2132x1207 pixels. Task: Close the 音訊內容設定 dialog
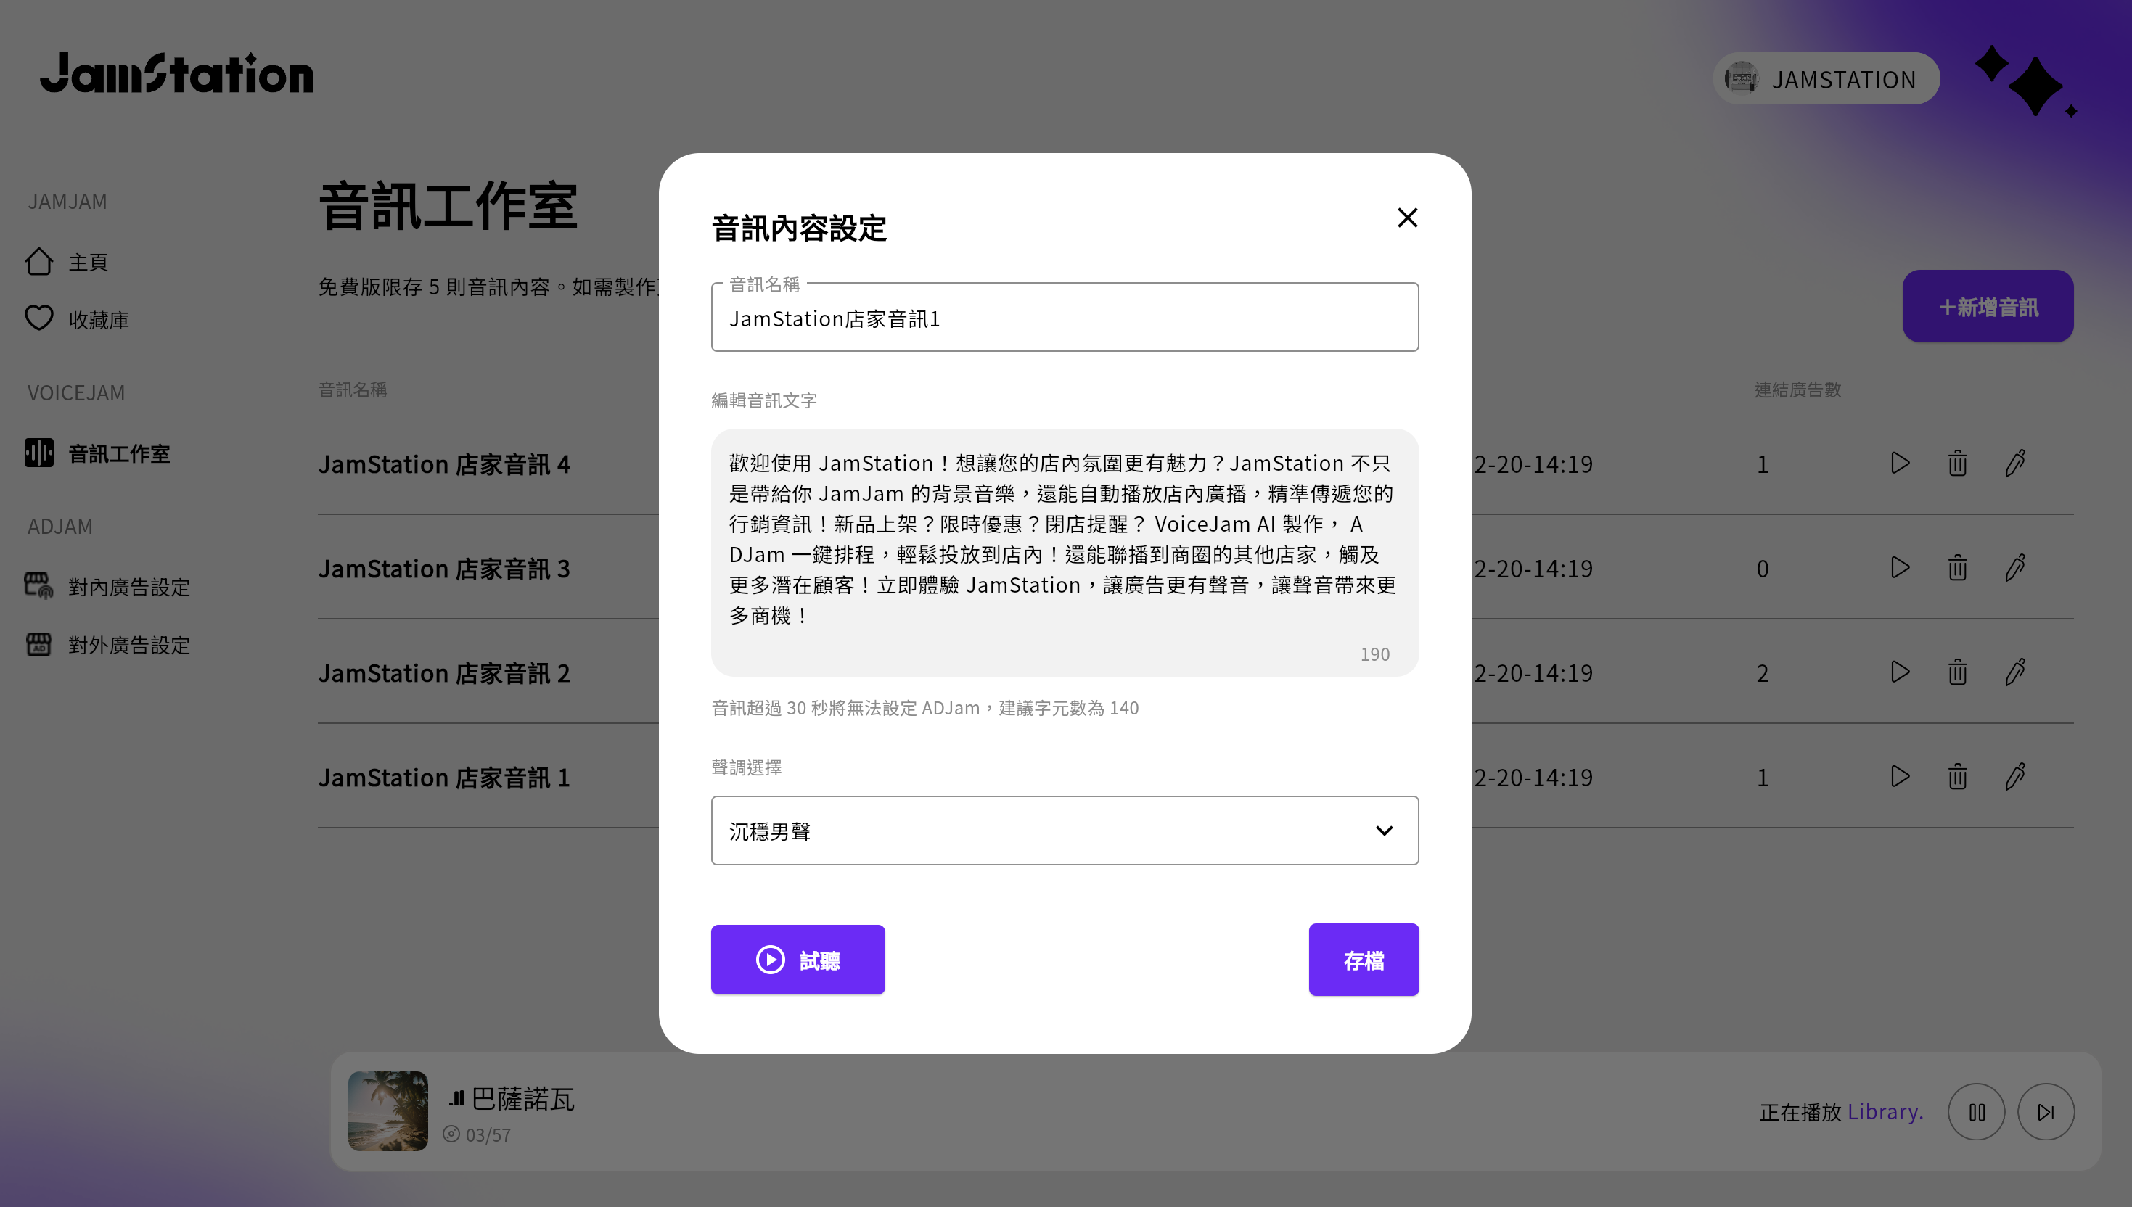tap(1407, 218)
